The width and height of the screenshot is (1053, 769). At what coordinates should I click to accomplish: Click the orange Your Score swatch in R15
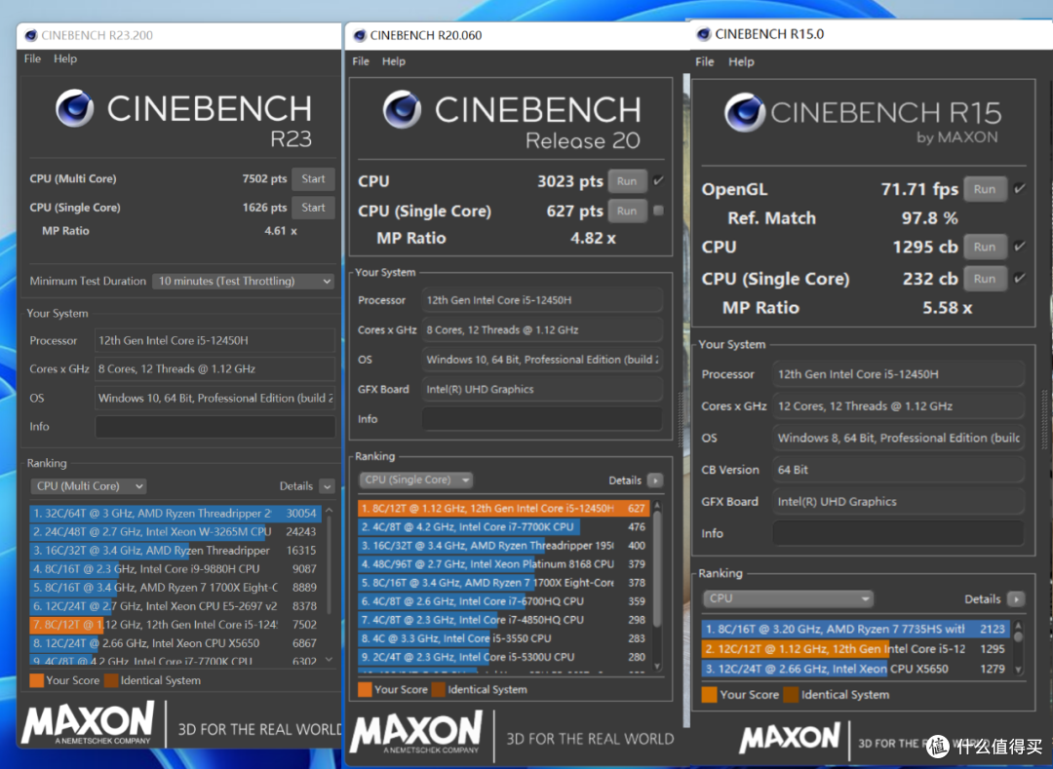pyautogui.click(x=709, y=695)
